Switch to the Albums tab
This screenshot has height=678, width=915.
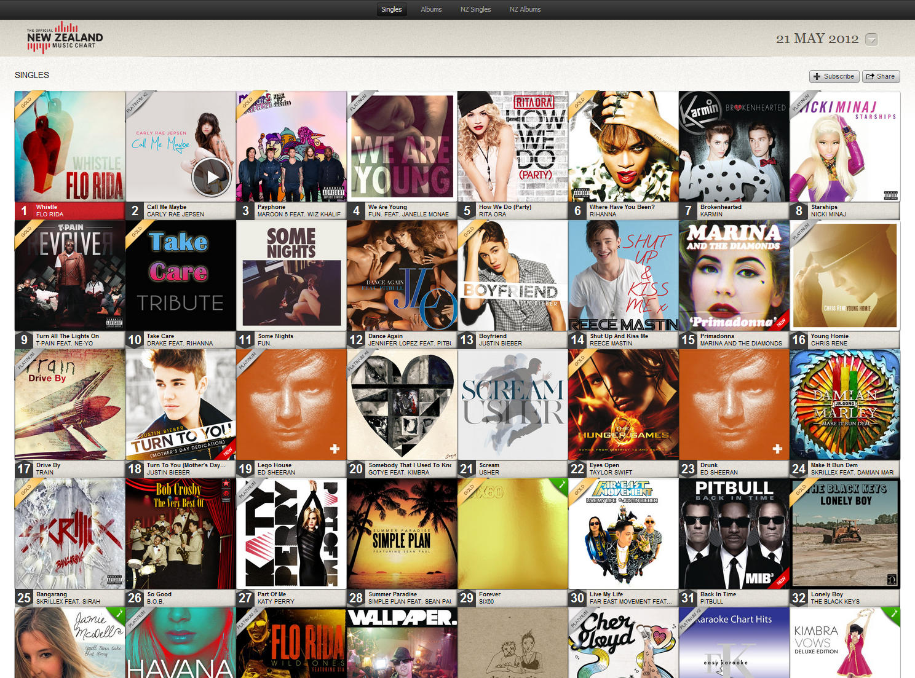(x=431, y=9)
